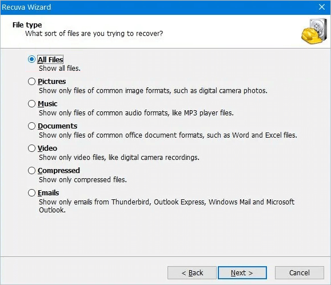The image size is (331, 285).
Task: Click the 'Pictures' option label text
Action: (x=51, y=82)
